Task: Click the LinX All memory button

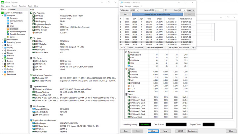Action: pos(166,10)
